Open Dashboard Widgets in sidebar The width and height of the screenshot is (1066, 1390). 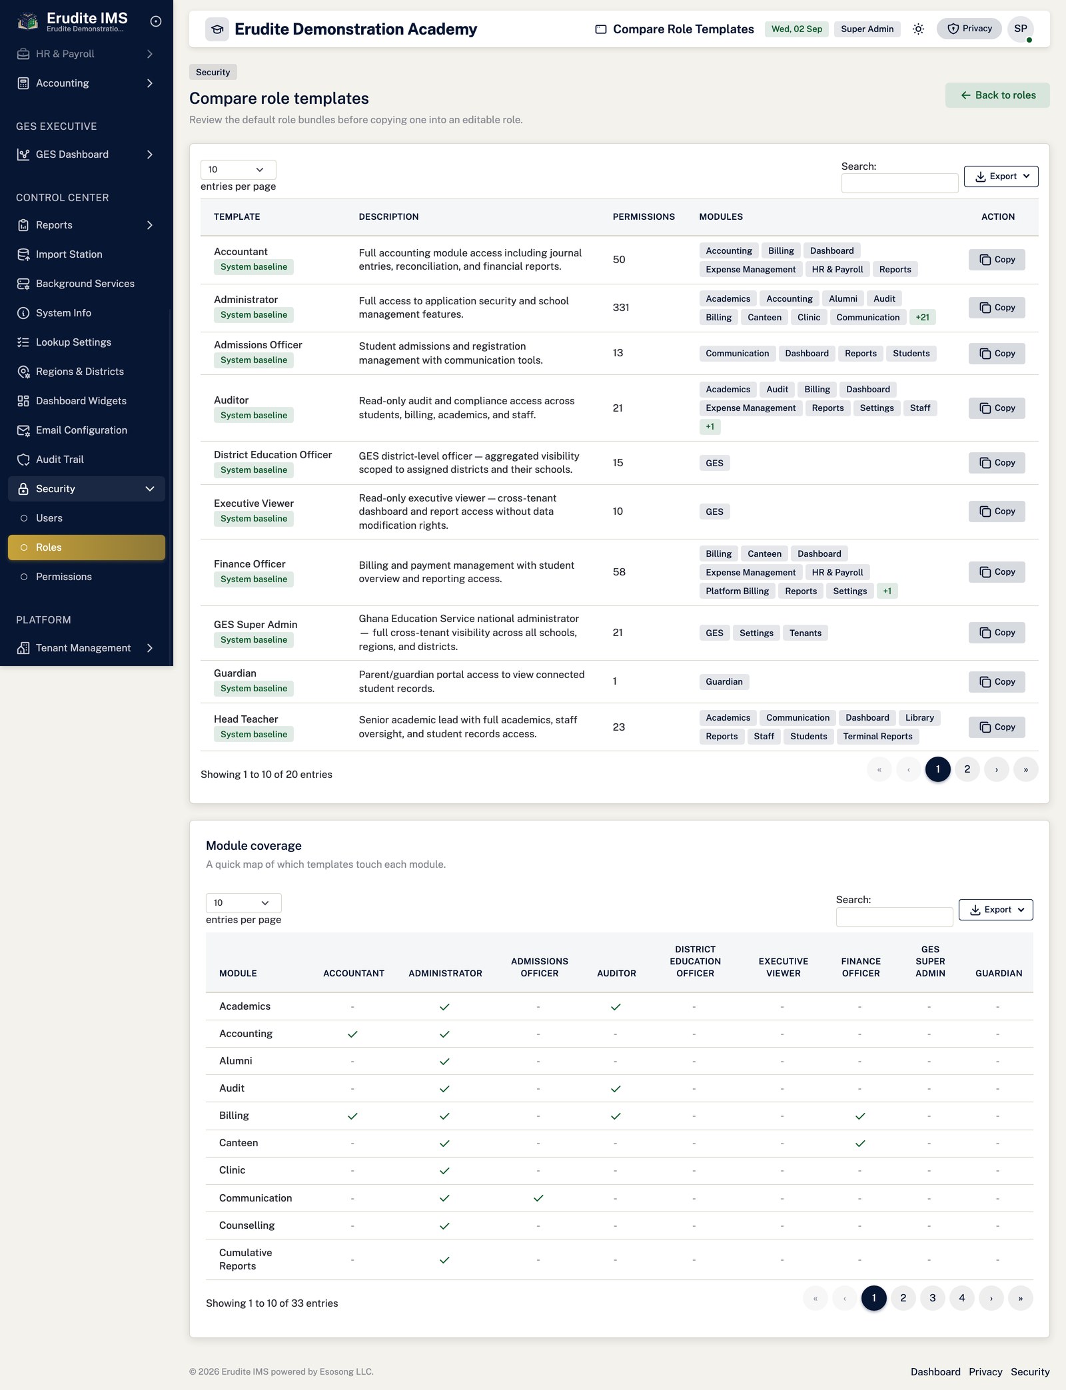pyautogui.click(x=87, y=401)
